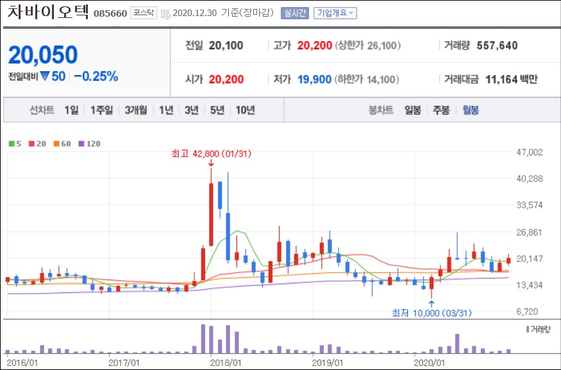Click the 2016/01 x-axis label
Image resolution: width=561 pixels, height=370 pixels.
pyautogui.click(x=22, y=362)
